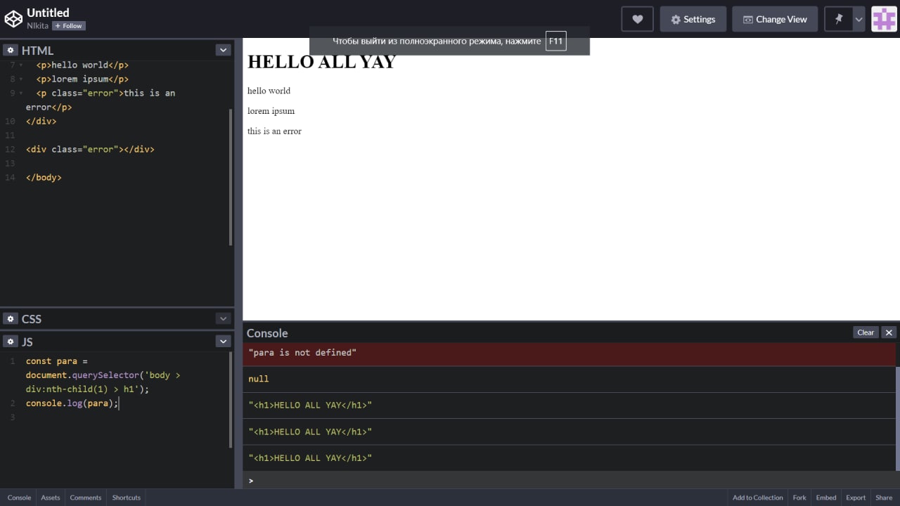Open the Embed option

click(826, 498)
